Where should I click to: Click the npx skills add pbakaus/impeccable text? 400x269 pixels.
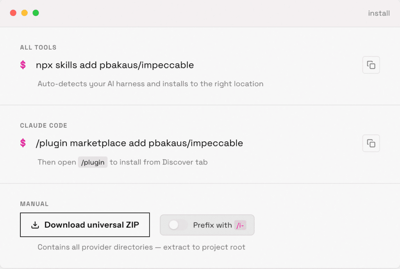115,65
